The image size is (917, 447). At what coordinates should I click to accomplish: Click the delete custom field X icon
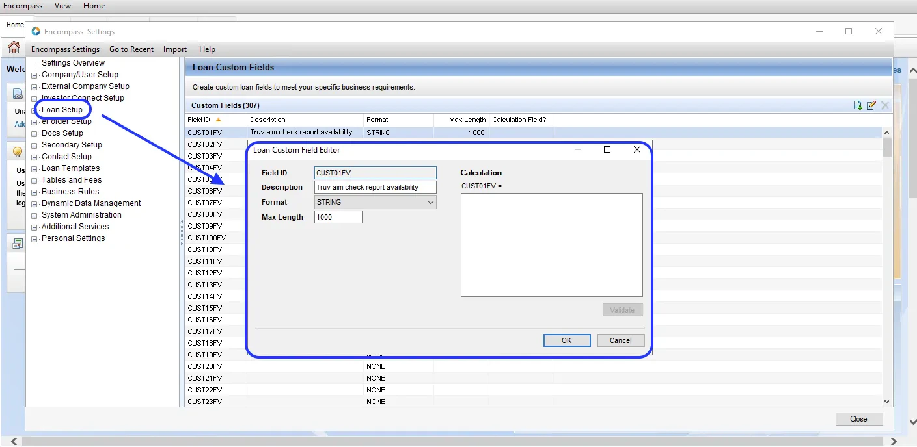coord(884,105)
